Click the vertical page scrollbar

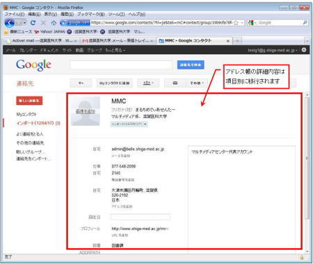[307, 158]
